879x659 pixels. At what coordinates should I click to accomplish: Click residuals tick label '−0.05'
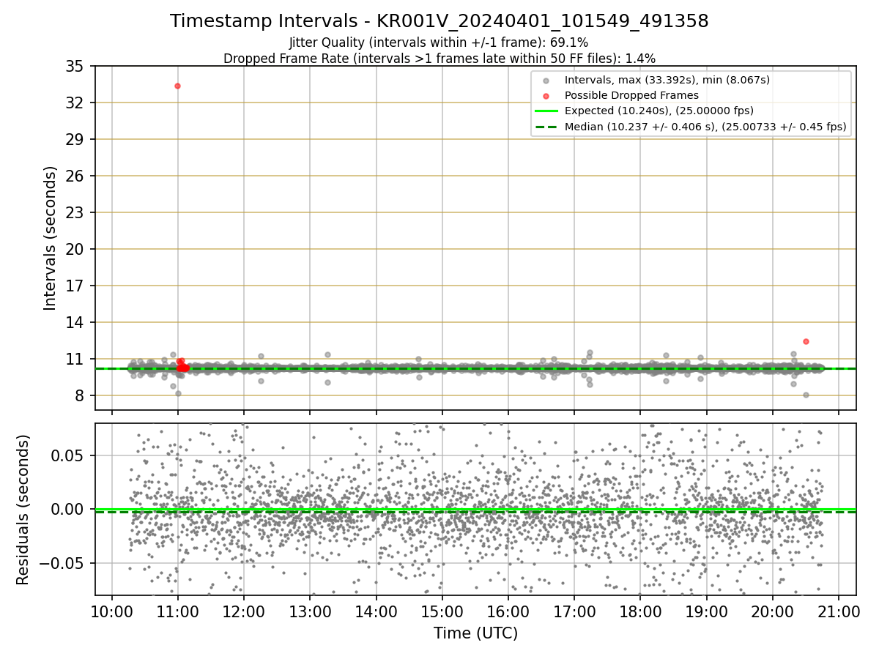point(62,563)
